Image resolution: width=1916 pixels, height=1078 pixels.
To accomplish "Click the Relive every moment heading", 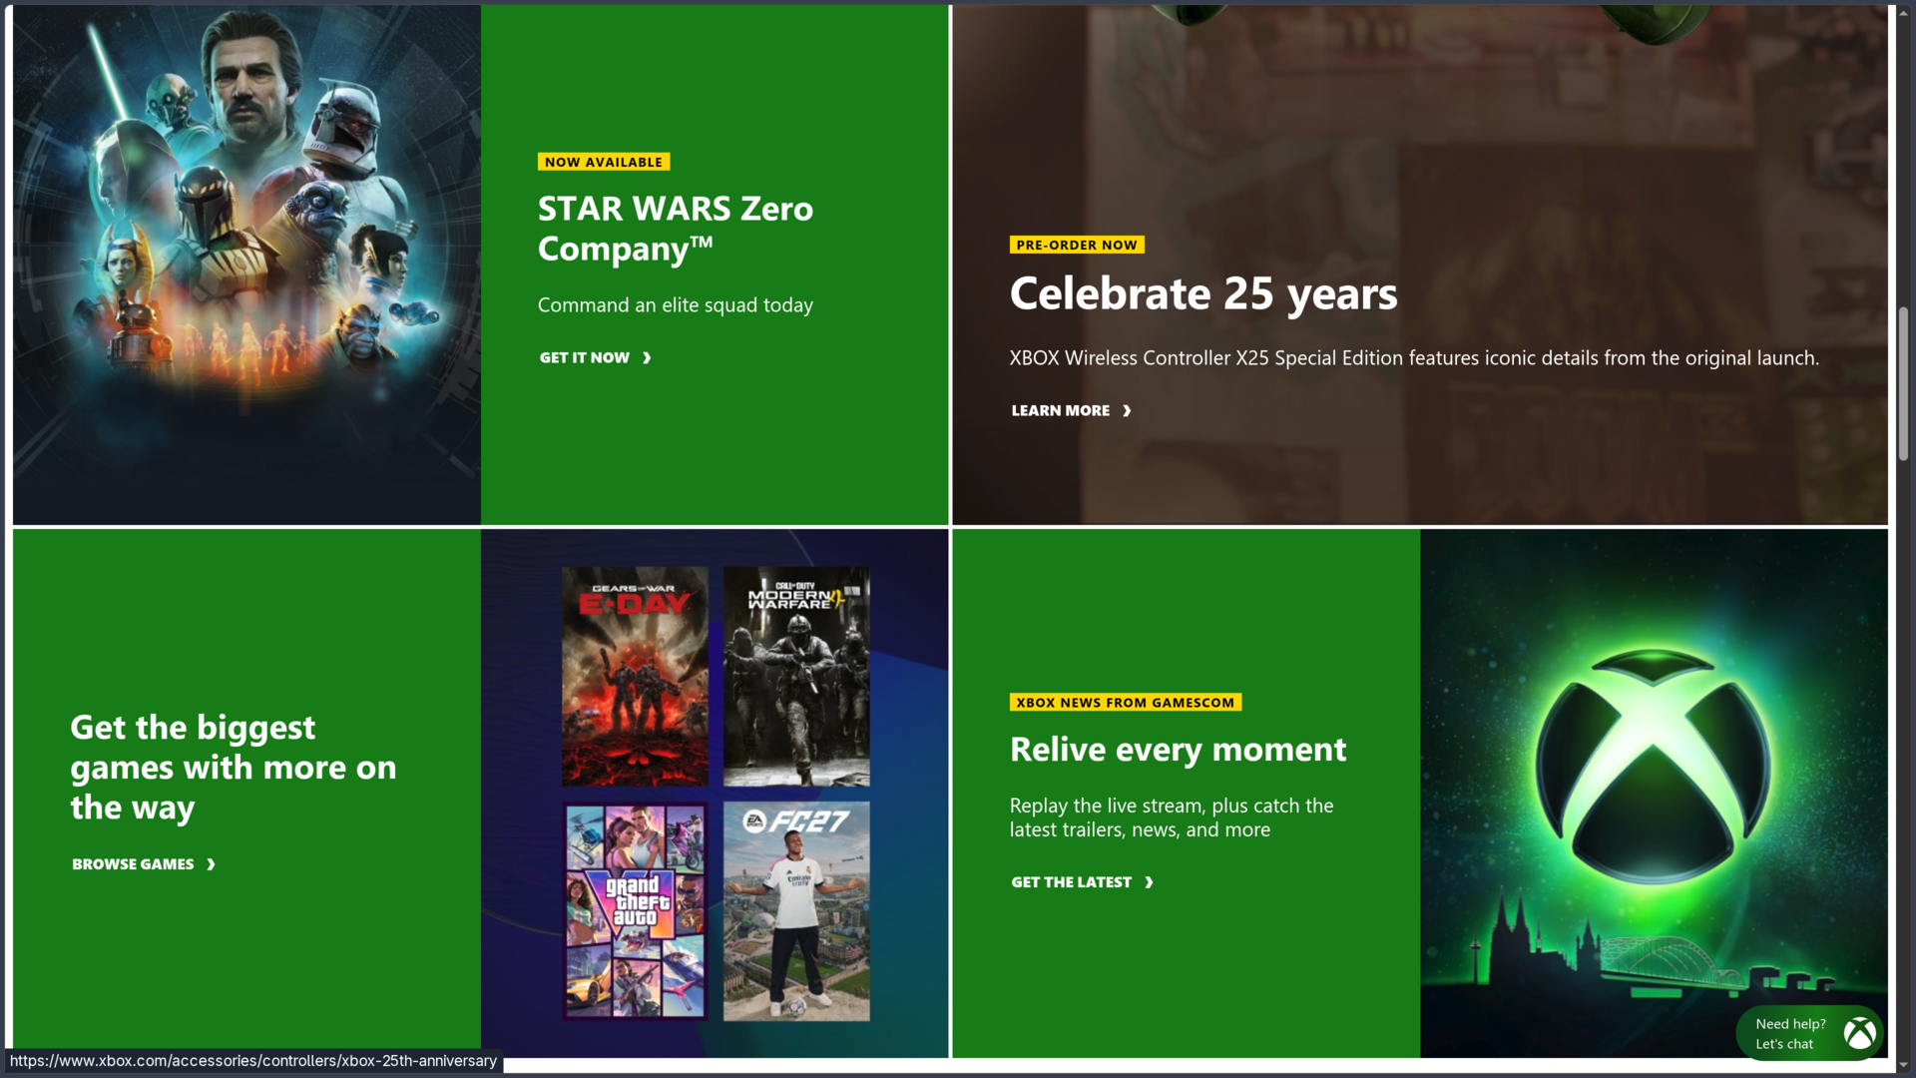I will (1178, 750).
